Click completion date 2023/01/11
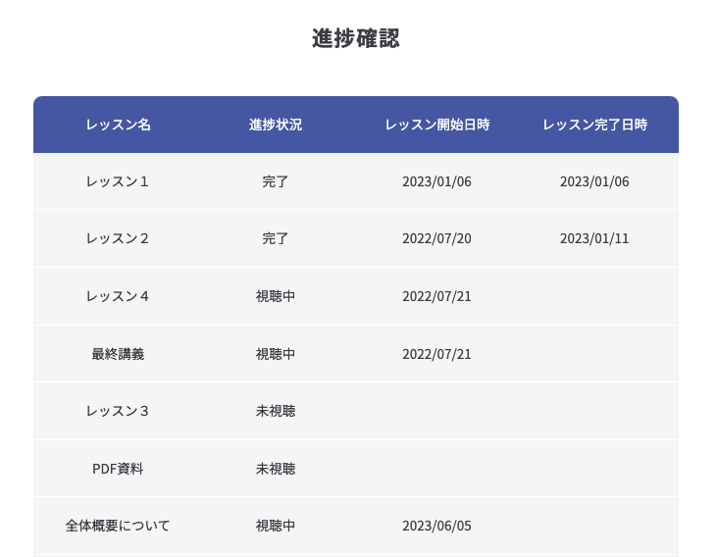Viewport: 717px width, 557px height. click(594, 238)
